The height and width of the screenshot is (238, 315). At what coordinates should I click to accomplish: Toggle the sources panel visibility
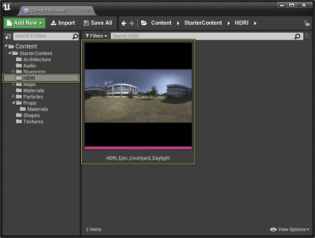point(8,36)
